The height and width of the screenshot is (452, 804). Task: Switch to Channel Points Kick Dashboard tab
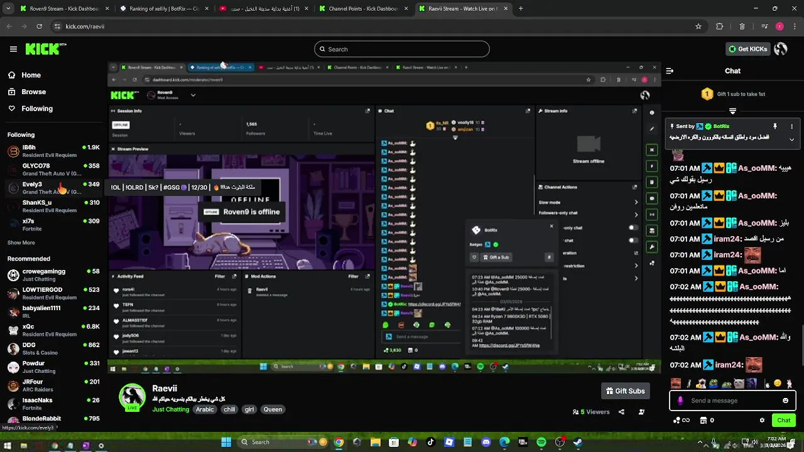point(363,9)
